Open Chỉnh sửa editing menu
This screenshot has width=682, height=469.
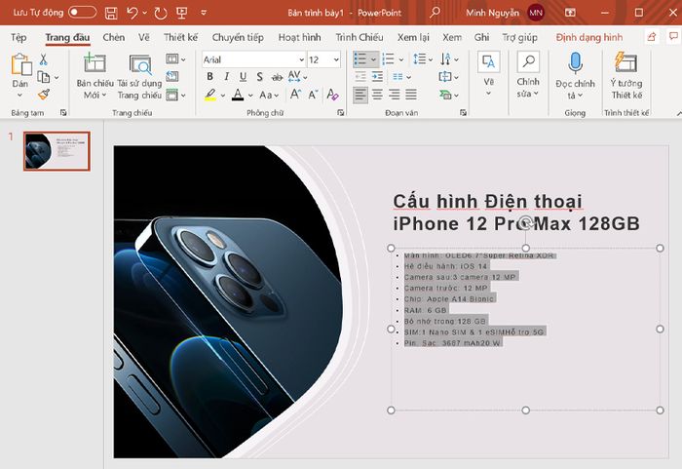(528, 73)
